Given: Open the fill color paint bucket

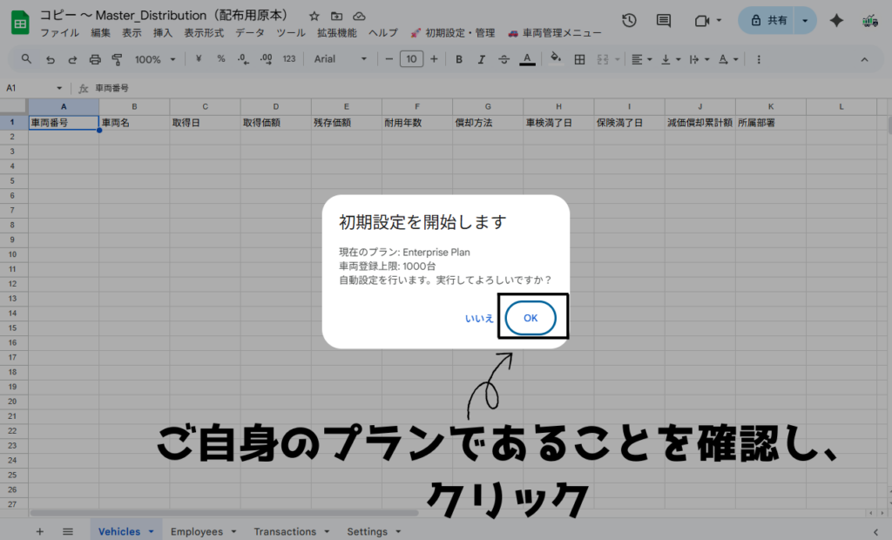Looking at the screenshot, I should click(x=556, y=59).
